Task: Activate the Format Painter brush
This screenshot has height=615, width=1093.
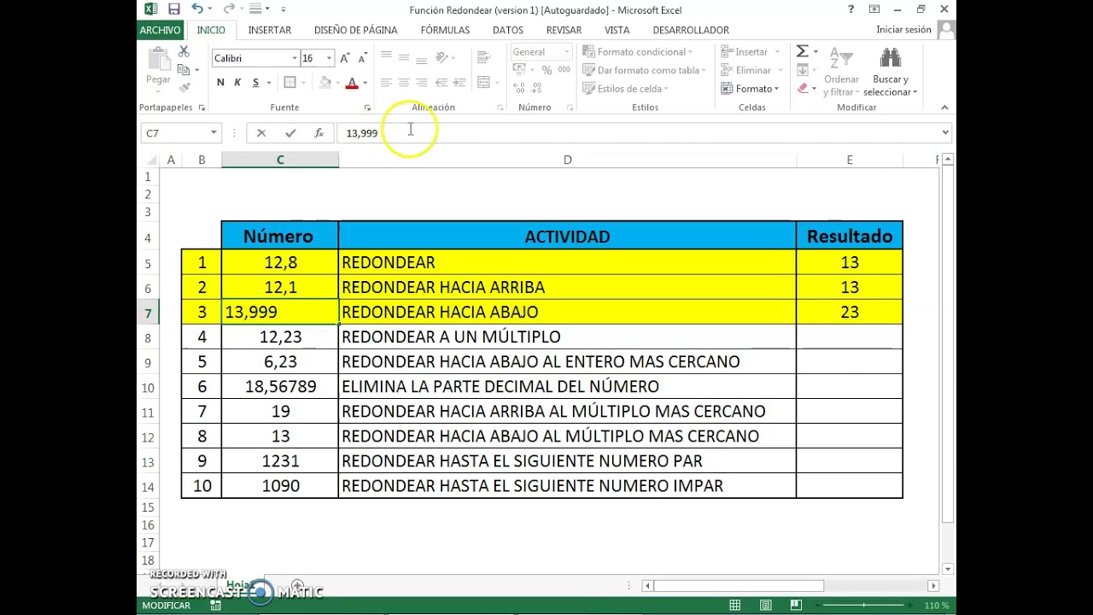Action: [x=184, y=88]
